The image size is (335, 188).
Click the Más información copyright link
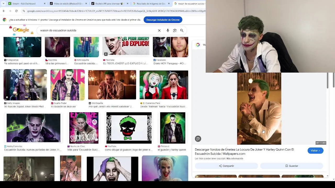tap(235, 158)
